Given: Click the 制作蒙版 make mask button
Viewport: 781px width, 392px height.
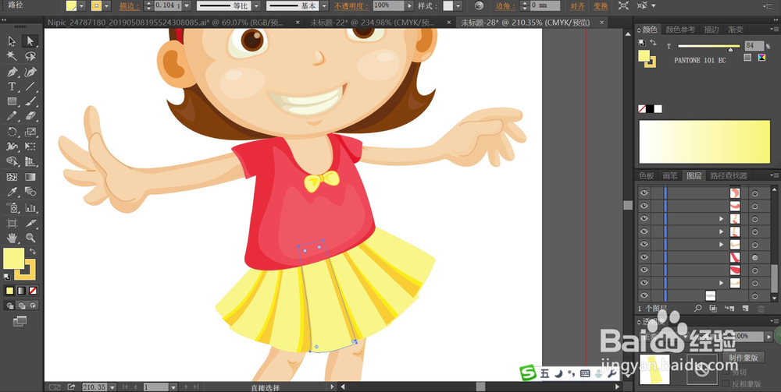Looking at the screenshot, I should [x=744, y=357].
